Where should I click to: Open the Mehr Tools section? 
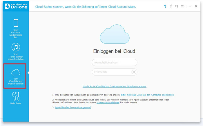pos(16,98)
